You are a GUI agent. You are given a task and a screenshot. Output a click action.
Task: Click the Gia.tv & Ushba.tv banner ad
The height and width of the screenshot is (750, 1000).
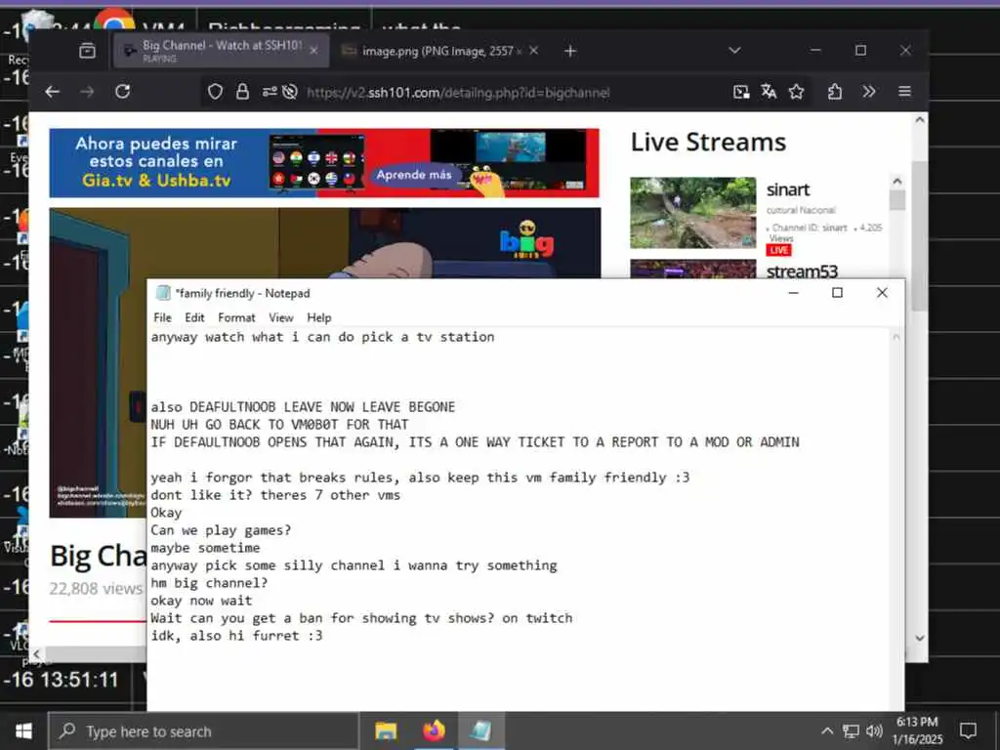click(x=324, y=163)
